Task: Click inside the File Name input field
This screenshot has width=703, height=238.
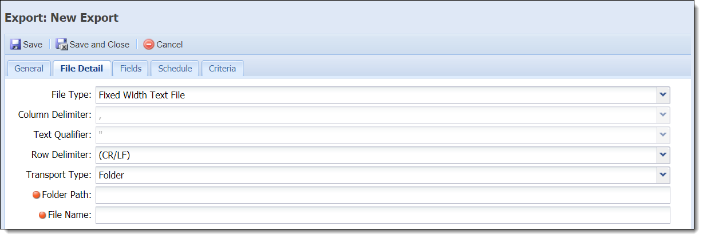Action: 382,215
